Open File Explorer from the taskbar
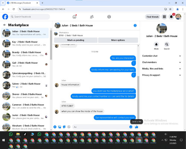Viewport: 186px width, 149px height. [x=18, y=134]
